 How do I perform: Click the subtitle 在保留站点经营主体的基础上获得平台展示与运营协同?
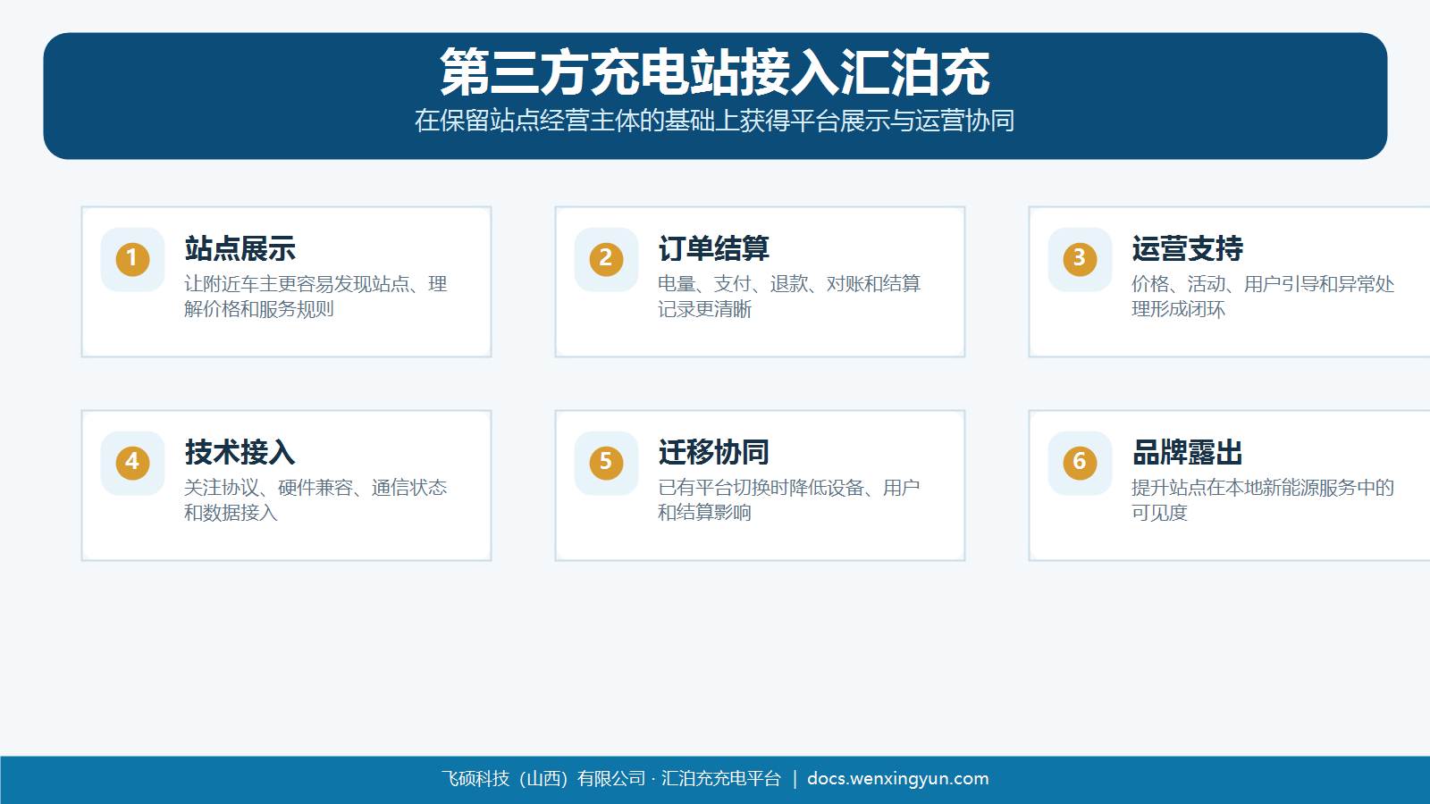point(715,121)
